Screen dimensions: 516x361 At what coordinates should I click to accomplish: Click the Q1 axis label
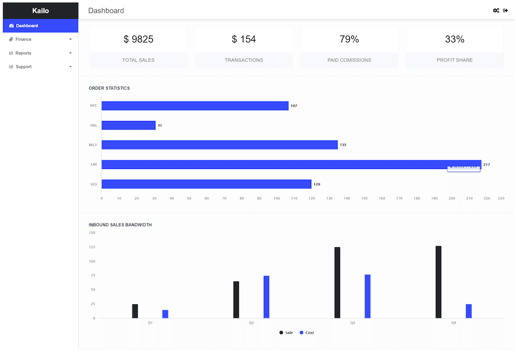pyautogui.click(x=150, y=323)
